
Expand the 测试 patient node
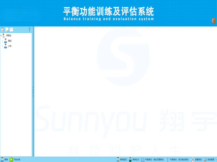(x=2, y=41)
